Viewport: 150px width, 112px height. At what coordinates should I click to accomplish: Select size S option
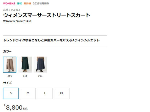coord(11,93)
